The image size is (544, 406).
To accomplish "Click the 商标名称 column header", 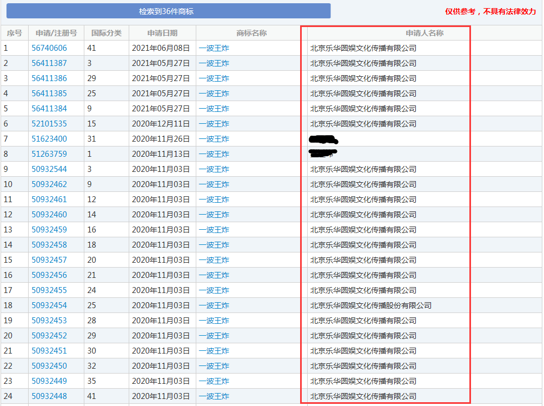I will click(251, 33).
